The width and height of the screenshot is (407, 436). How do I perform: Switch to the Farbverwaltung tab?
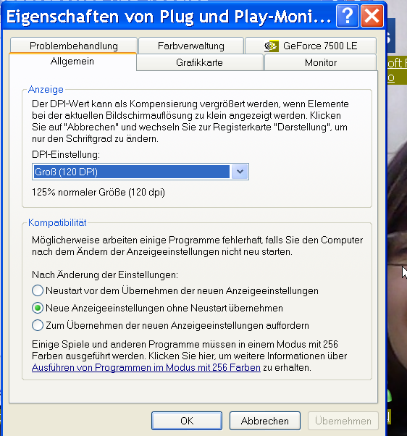191,46
